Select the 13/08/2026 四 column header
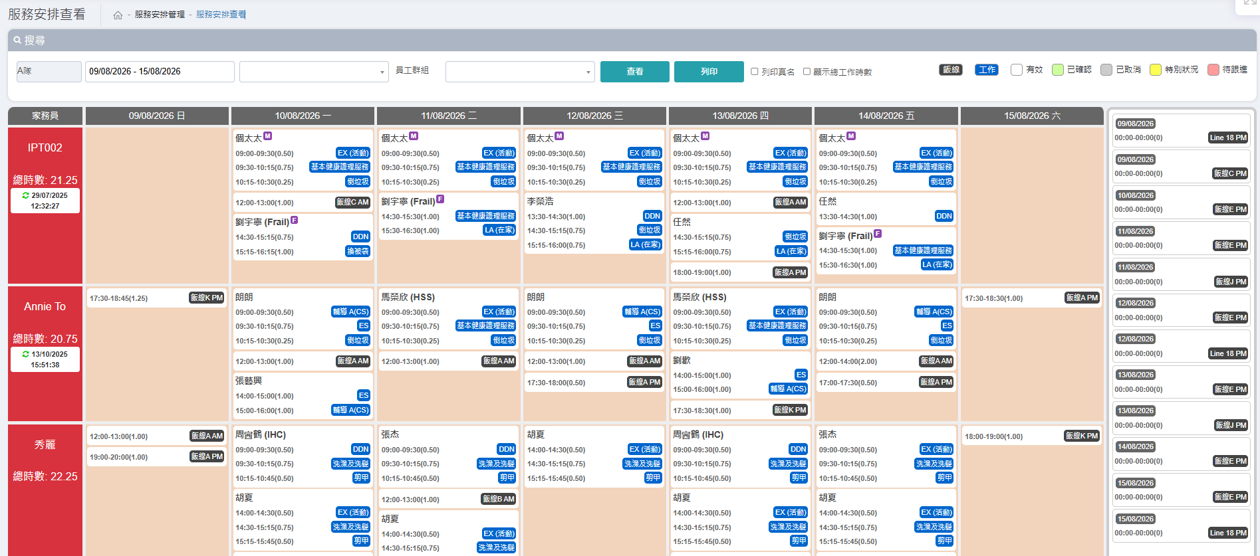1260x556 pixels. pos(741,116)
